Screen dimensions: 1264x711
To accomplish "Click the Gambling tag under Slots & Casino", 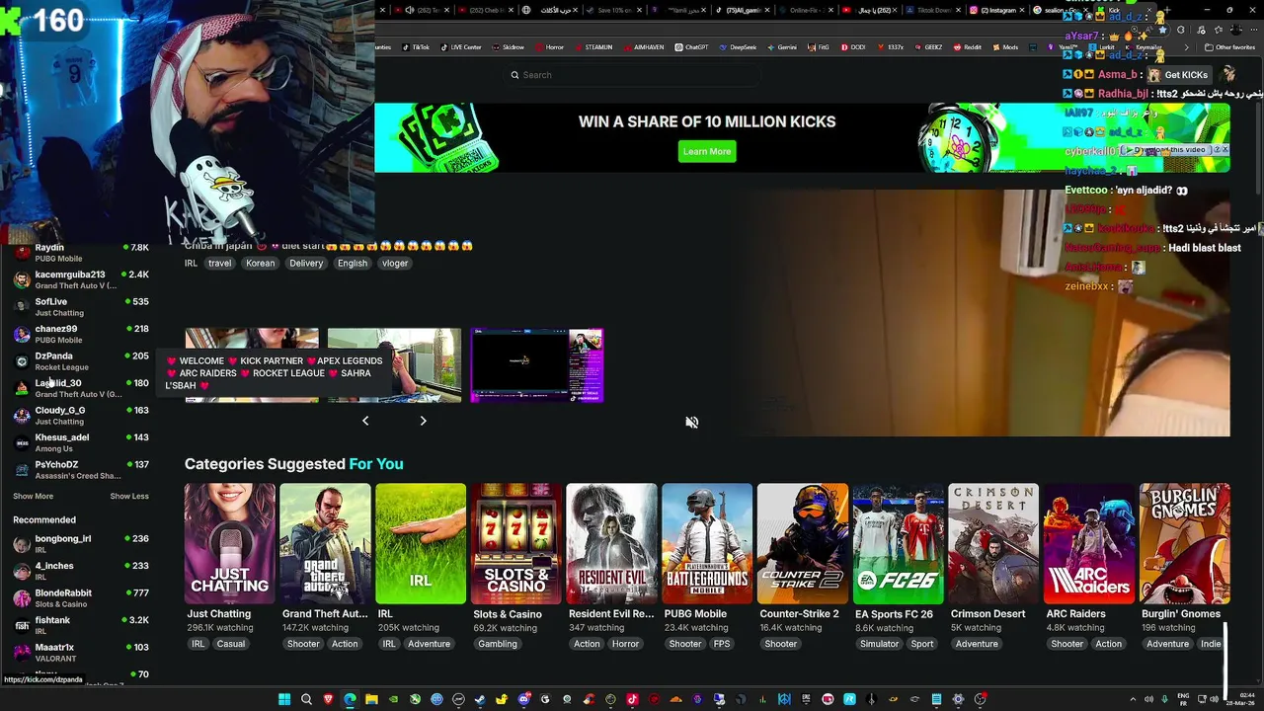I will tap(498, 644).
